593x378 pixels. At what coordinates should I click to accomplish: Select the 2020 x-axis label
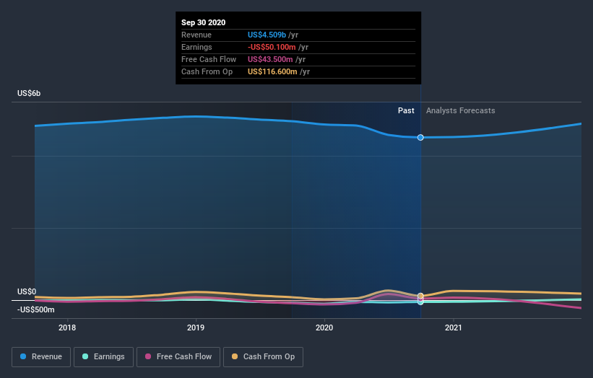pos(324,328)
